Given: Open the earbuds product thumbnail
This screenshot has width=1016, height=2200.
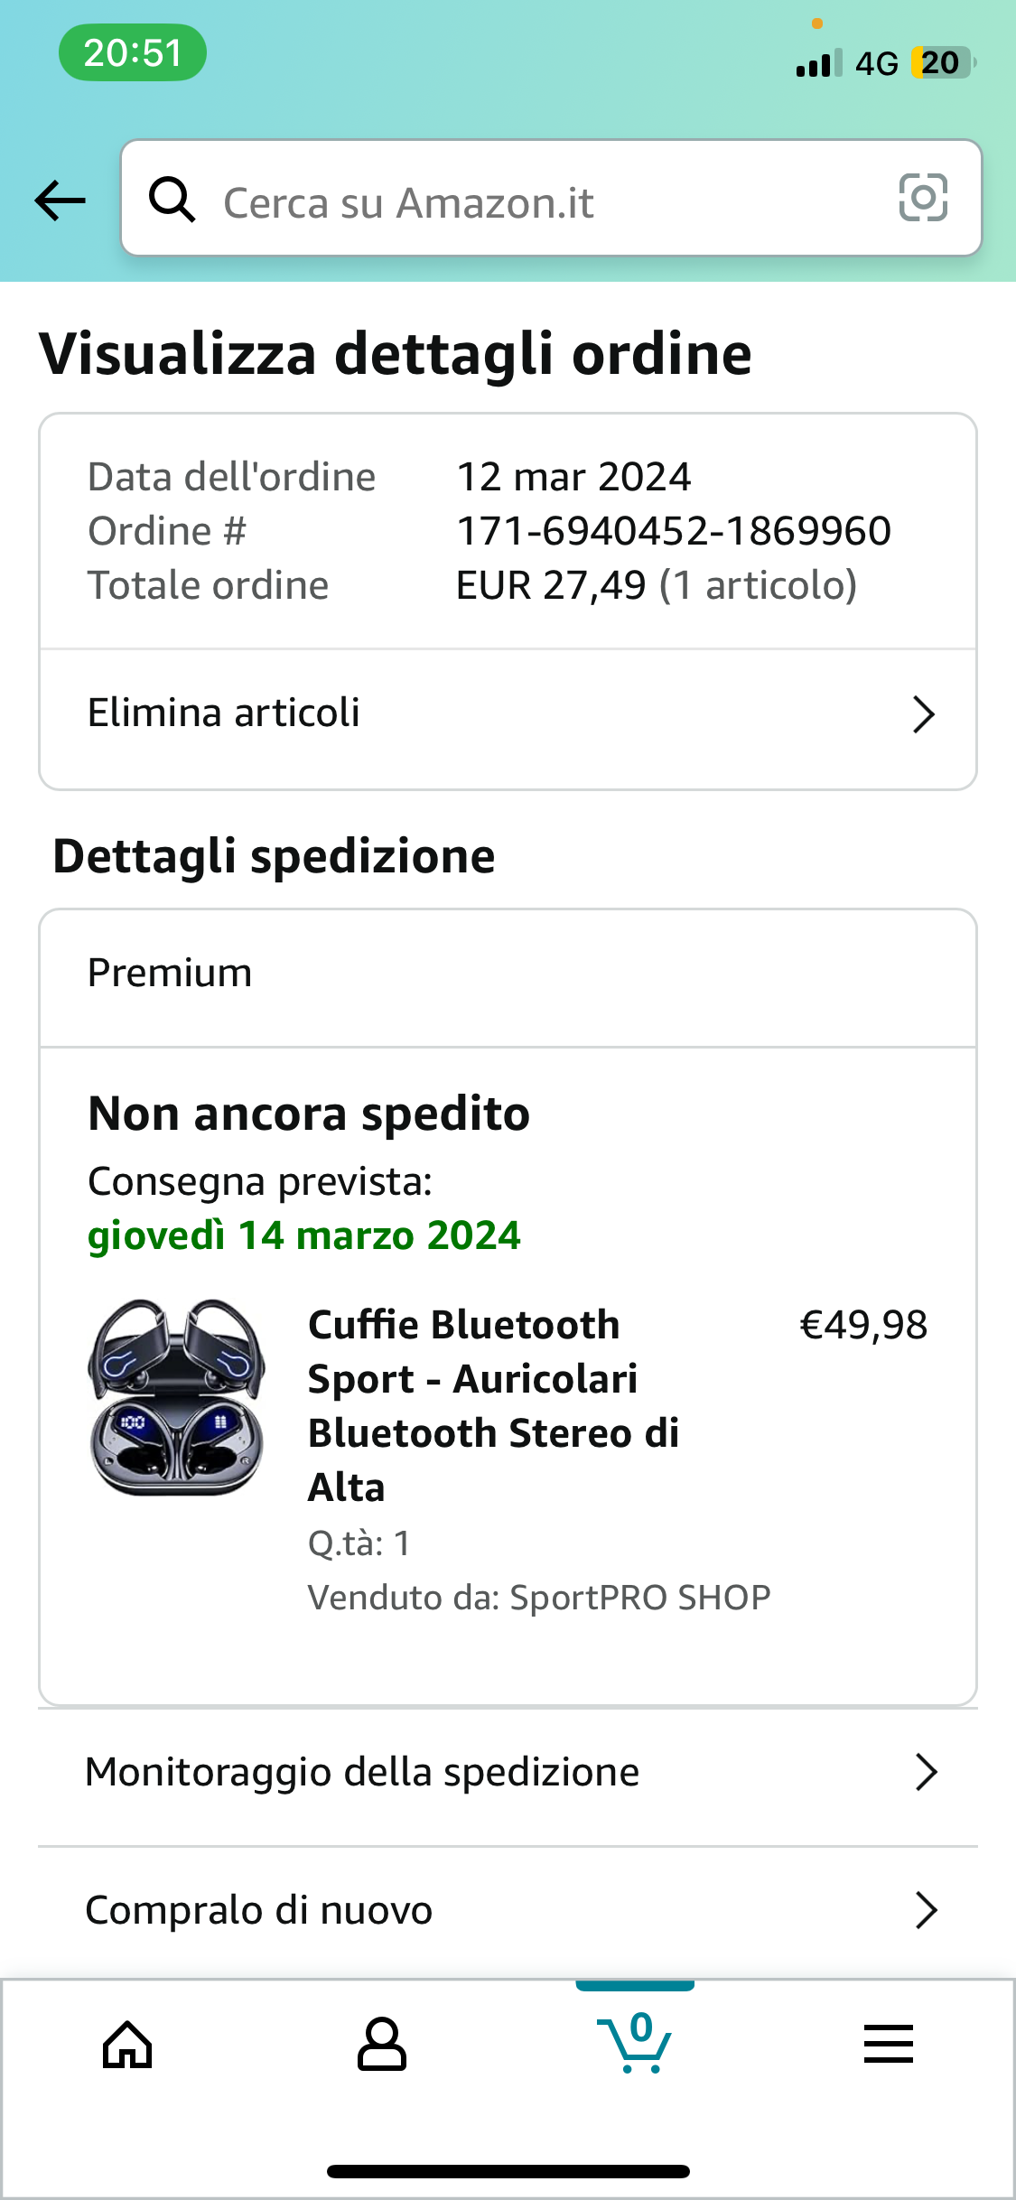Looking at the screenshot, I should pos(177,1397).
